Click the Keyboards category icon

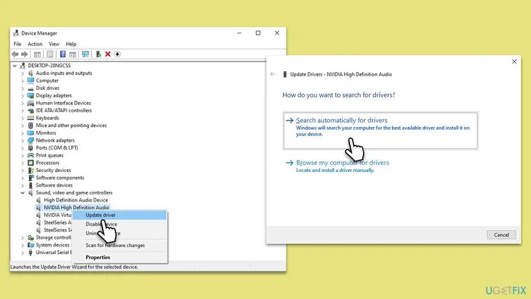coord(31,118)
